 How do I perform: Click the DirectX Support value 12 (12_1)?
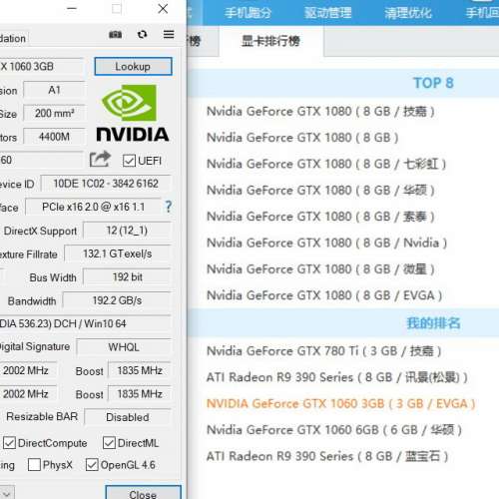[x=127, y=231]
